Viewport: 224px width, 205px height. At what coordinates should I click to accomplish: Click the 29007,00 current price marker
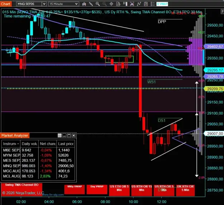click(214, 134)
